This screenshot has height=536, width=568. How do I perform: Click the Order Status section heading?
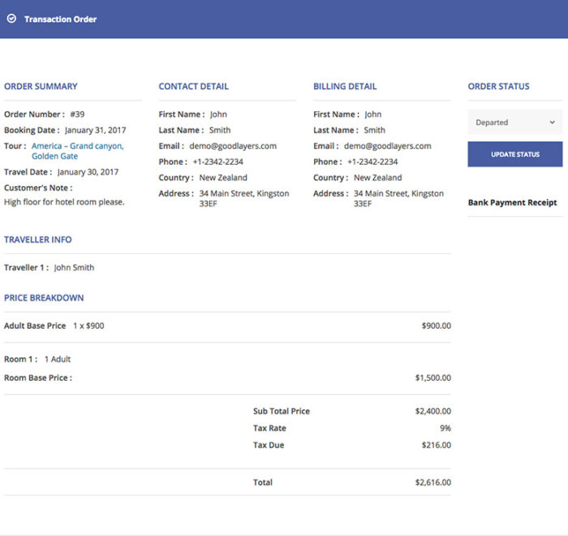click(x=498, y=86)
